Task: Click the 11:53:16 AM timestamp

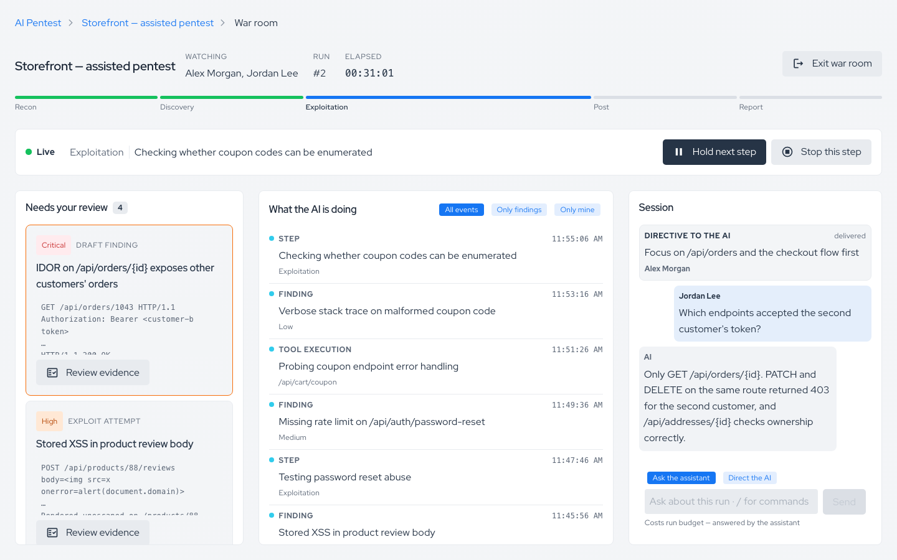Action: pos(577,294)
